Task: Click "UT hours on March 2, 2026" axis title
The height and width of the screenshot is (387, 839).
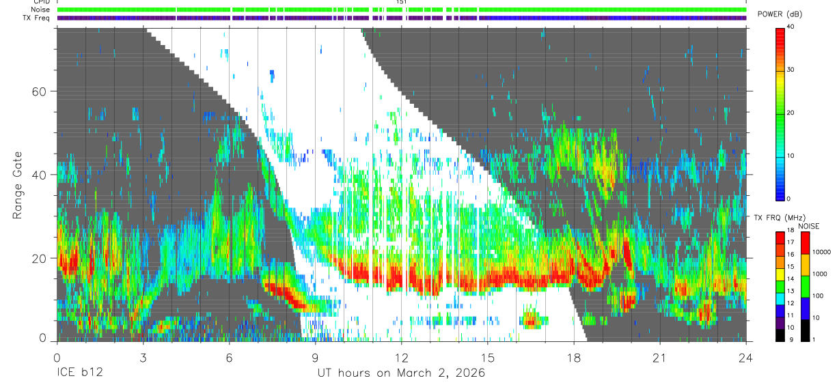Action: [401, 373]
